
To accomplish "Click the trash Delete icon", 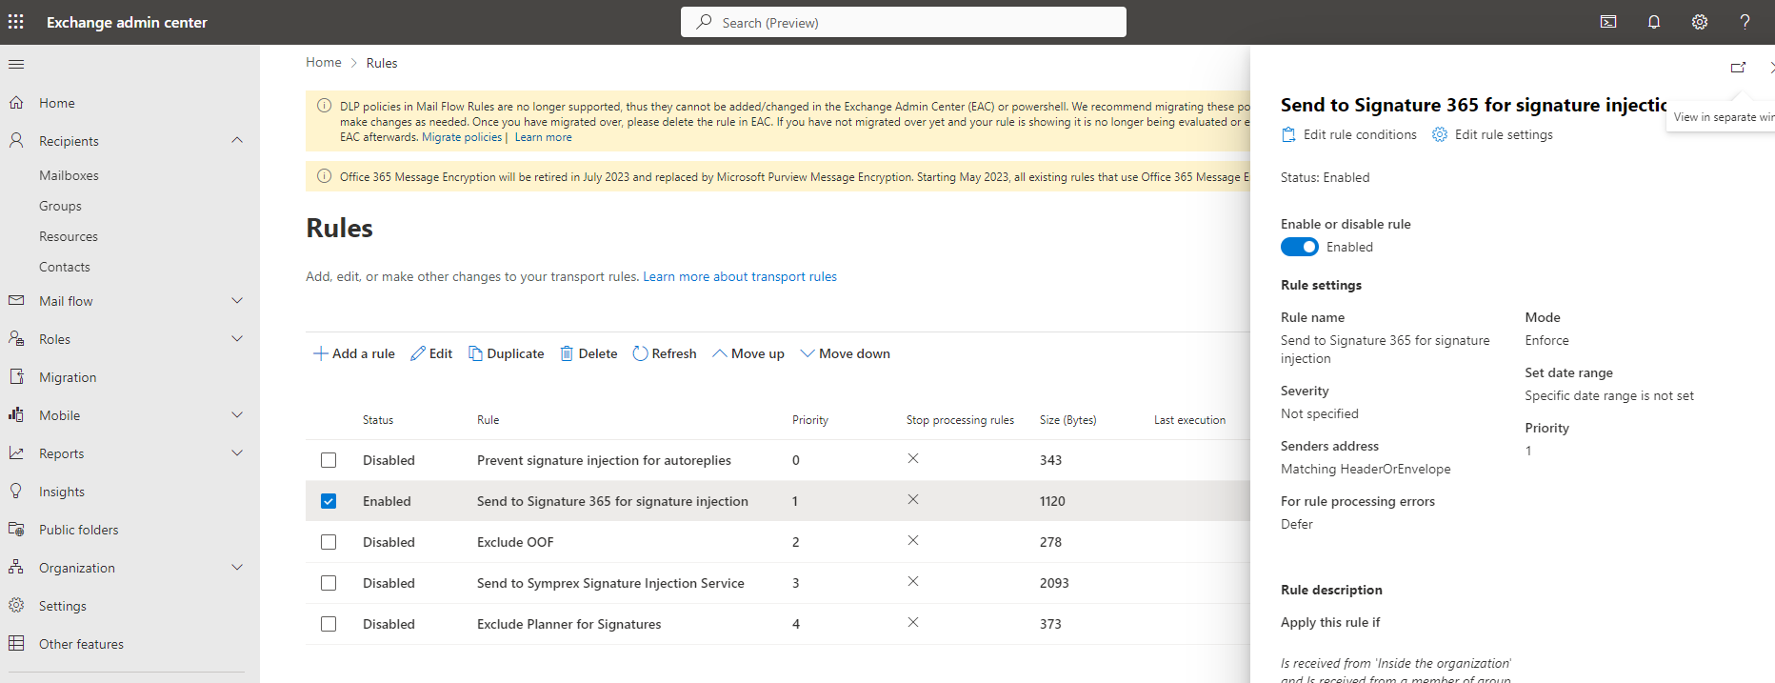I will pyautogui.click(x=567, y=353).
